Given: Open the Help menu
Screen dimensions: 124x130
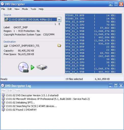Looking at the screenshot, I should coord(41,9).
